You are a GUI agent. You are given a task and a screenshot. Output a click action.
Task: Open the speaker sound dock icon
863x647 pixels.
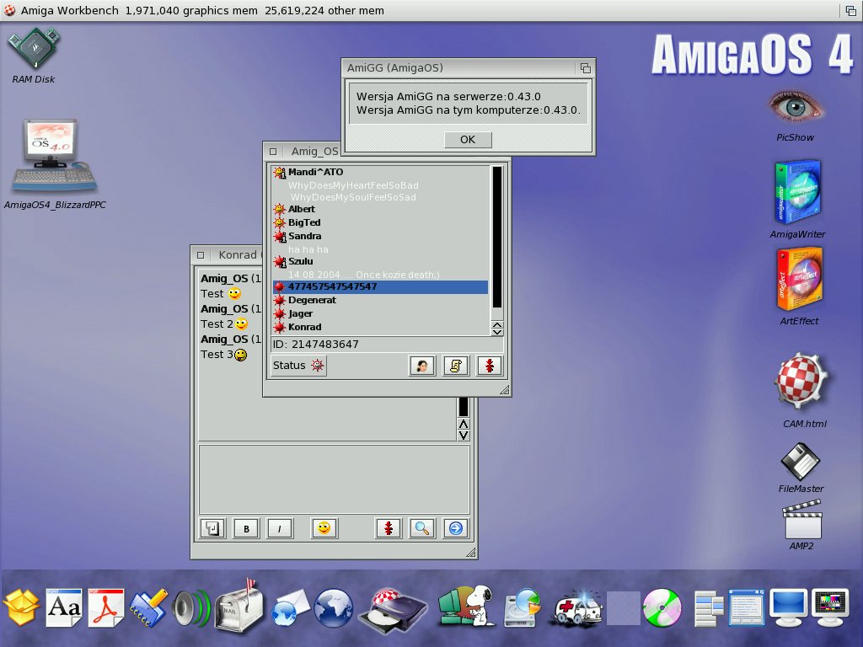190,608
